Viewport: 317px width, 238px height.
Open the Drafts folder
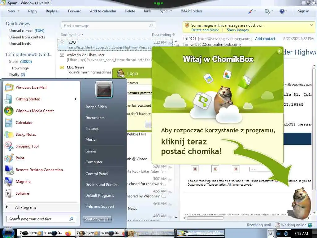tap(17, 75)
